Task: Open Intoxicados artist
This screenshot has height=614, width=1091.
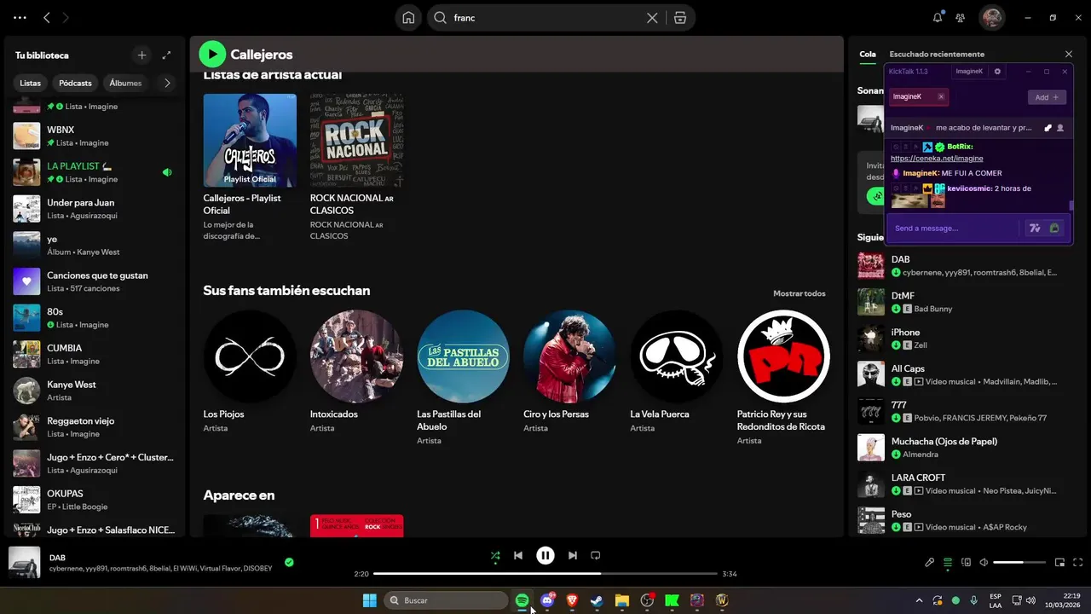Action: tap(356, 374)
